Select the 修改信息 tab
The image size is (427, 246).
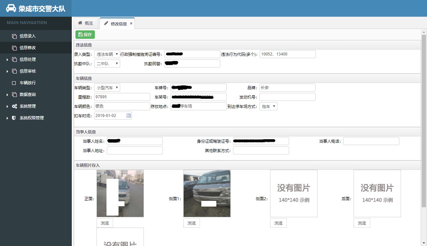(x=117, y=23)
